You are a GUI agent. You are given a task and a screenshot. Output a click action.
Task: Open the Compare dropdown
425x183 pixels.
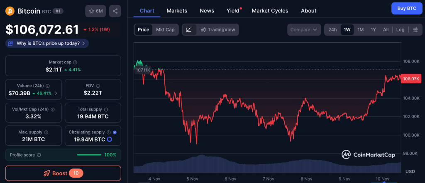(304, 30)
